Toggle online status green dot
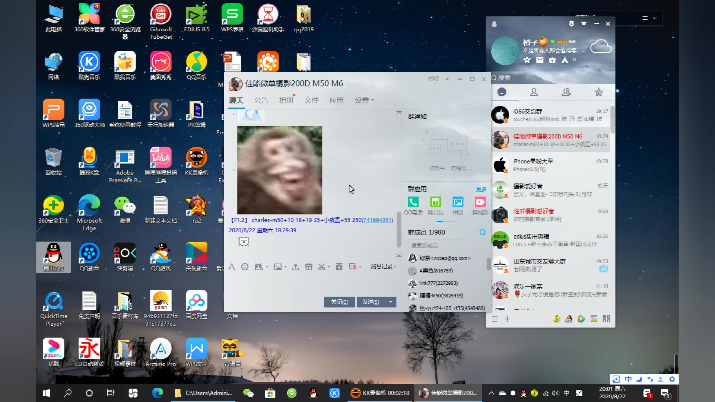The height and width of the screenshot is (402, 715). click(553, 41)
